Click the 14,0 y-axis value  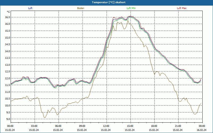pos(8,51)
